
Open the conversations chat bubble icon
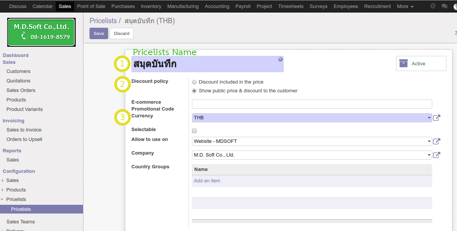pos(444,6)
